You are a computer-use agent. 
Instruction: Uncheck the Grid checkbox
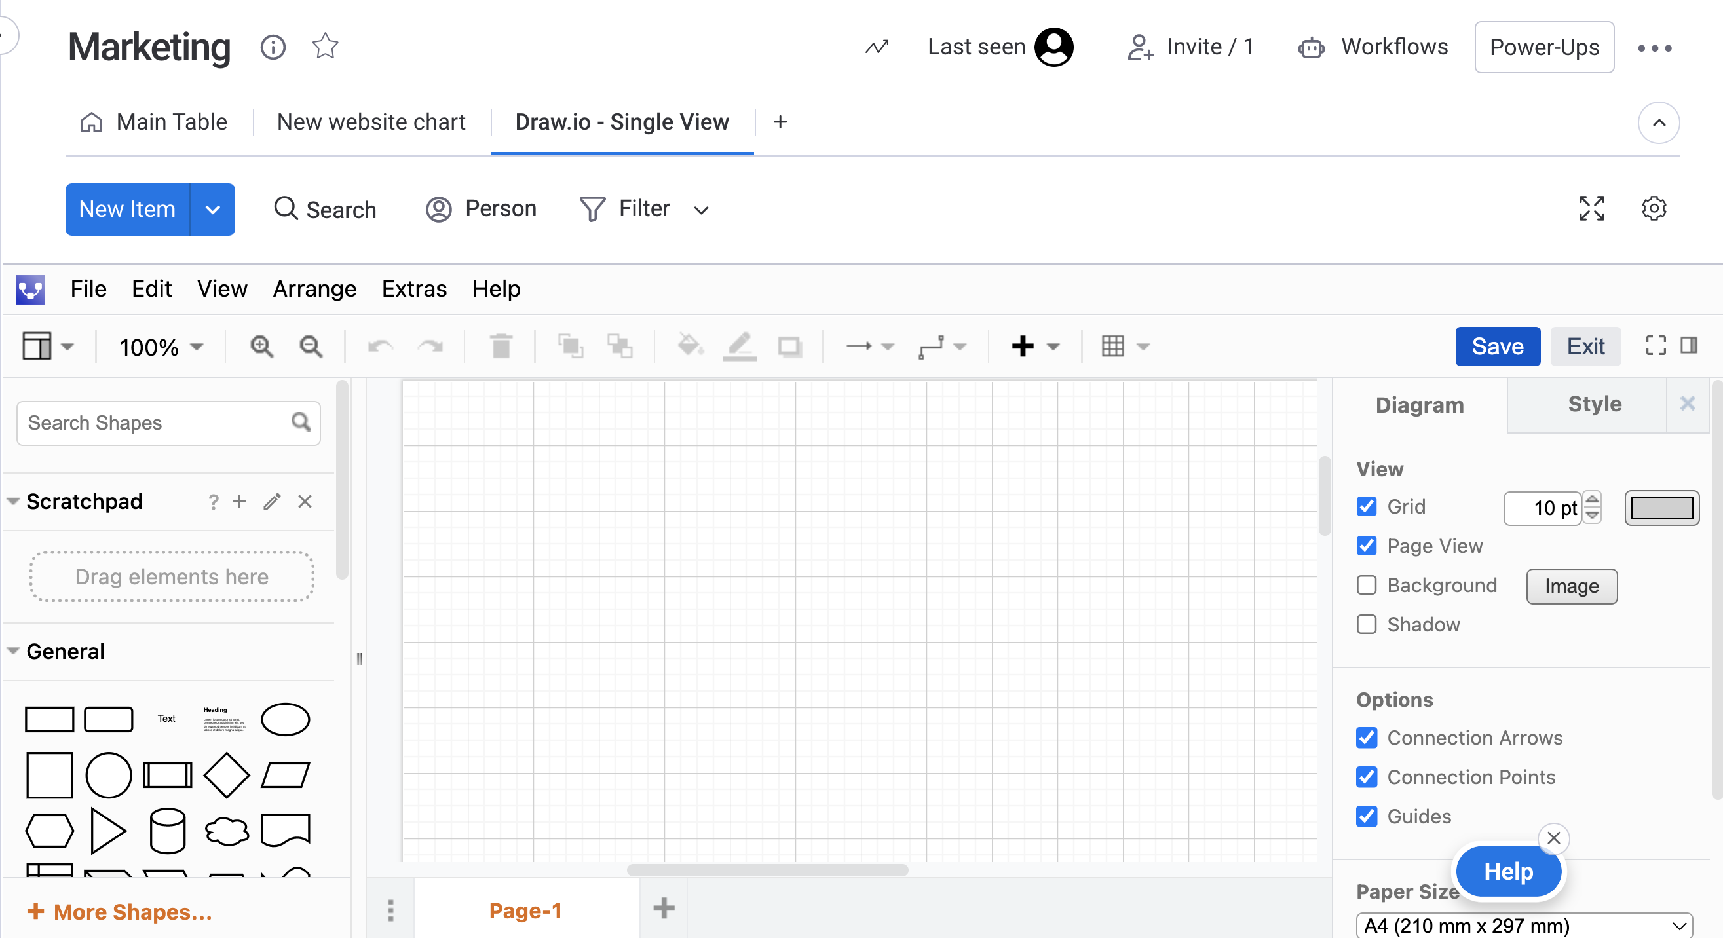click(x=1367, y=507)
